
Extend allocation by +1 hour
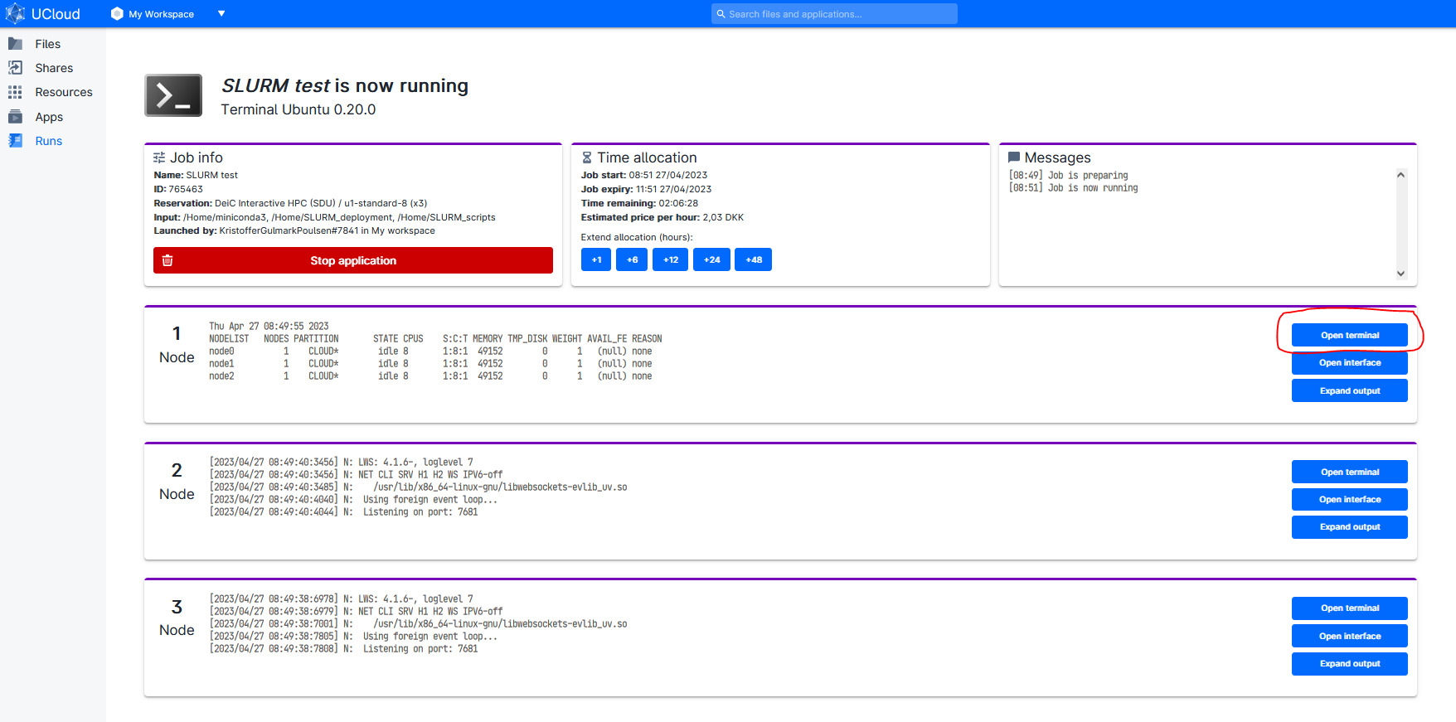(x=596, y=259)
